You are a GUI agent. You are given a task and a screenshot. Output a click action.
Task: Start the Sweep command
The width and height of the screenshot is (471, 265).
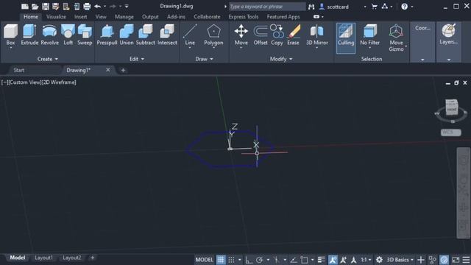coord(85,35)
